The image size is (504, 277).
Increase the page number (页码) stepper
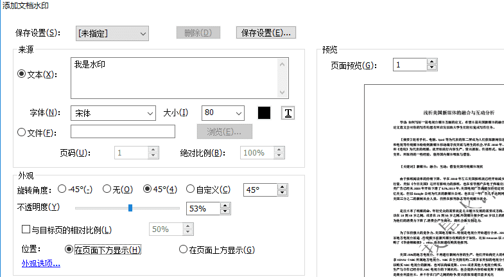click(x=153, y=150)
